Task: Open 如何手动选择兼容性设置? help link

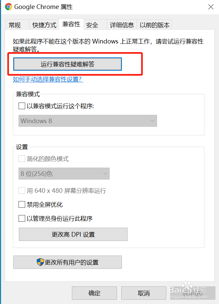Action: coord(48,79)
